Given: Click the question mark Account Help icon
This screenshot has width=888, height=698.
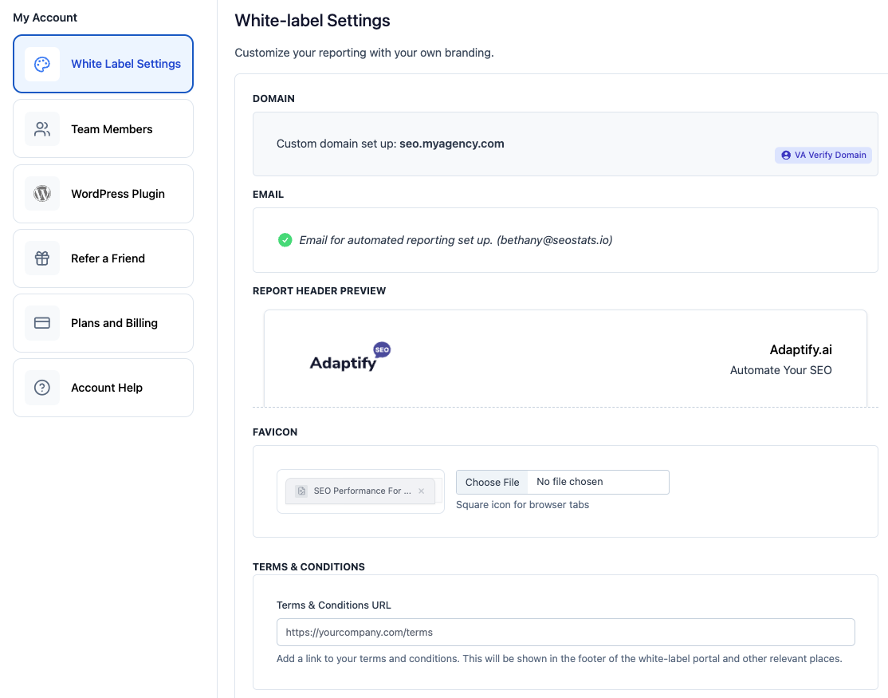Looking at the screenshot, I should coord(42,387).
